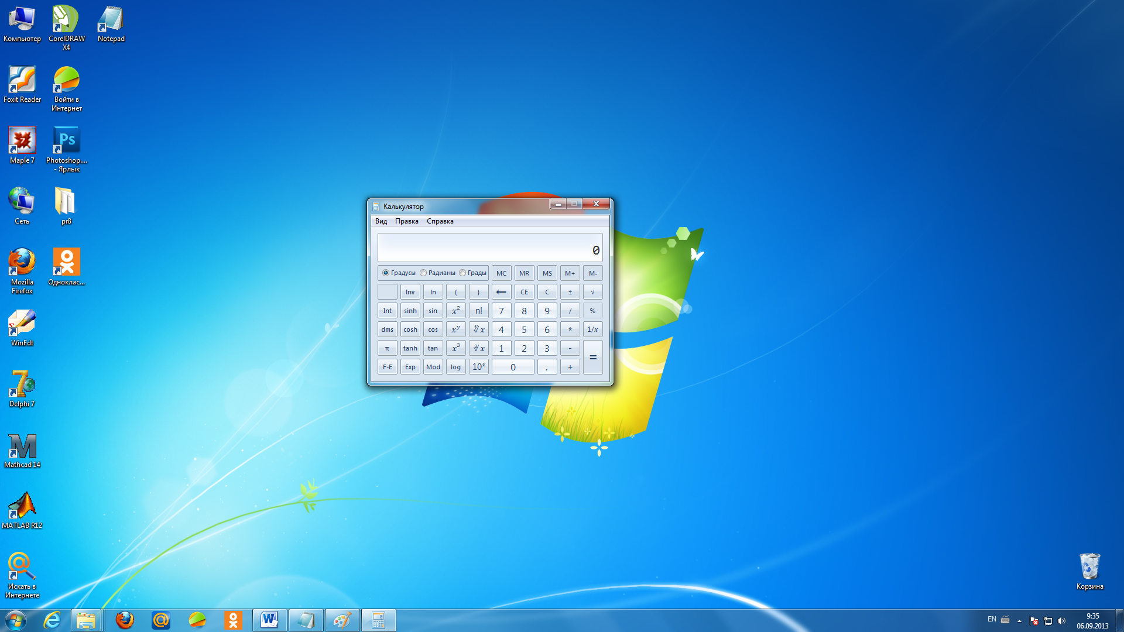Select the Войти в Интернет shortcut
The height and width of the screenshot is (632, 1124).
click(x=66, y=89)
